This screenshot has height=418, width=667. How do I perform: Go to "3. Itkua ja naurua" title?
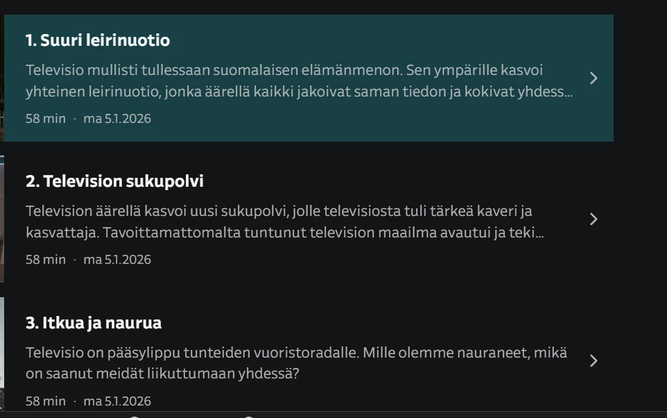94,323
